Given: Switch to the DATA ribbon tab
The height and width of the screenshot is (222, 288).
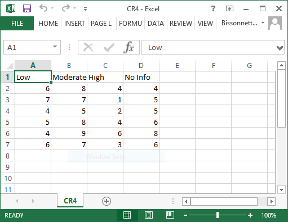Looking at the screenshot, I should click(x=156, y=24).
